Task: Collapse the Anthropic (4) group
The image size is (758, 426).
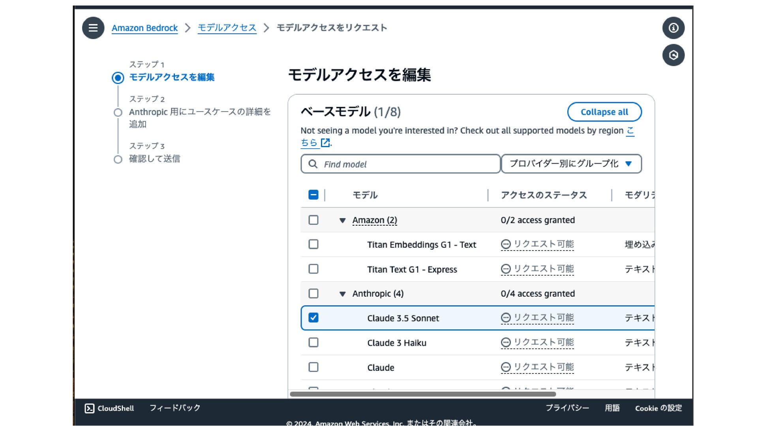Action: [x=343, y=294]
